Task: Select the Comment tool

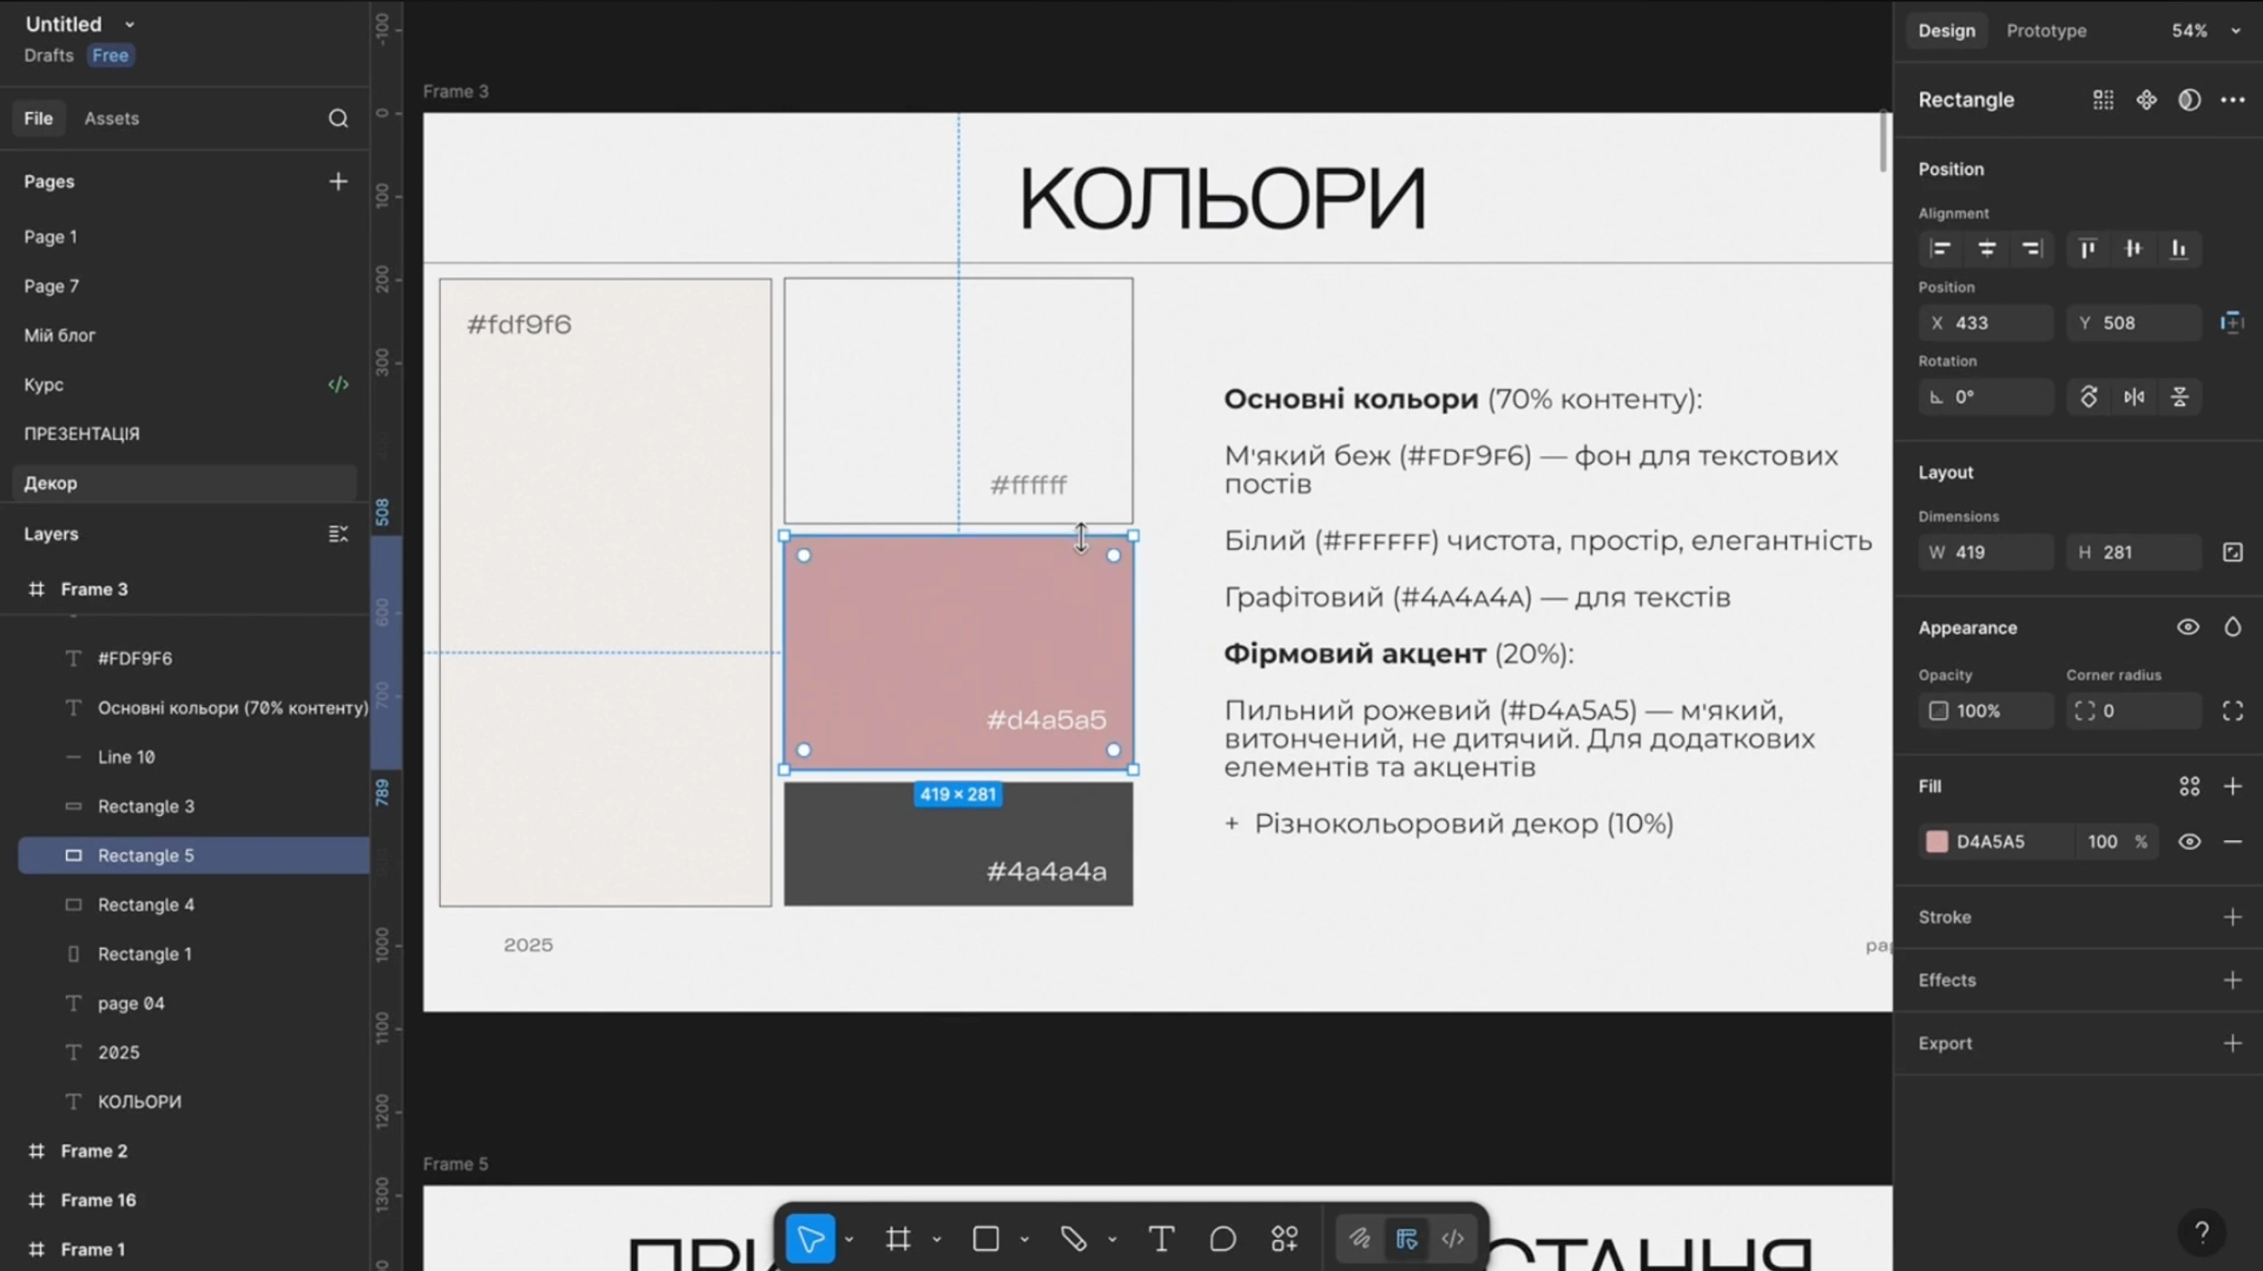Action: (1223, 1238)
